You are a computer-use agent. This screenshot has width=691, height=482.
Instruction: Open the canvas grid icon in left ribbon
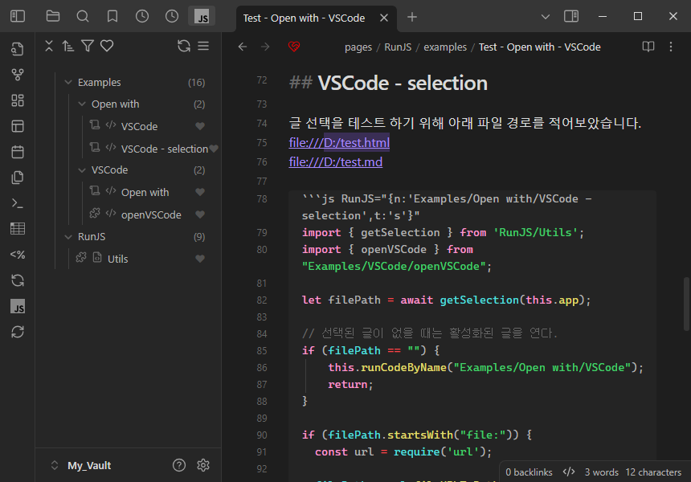click(x=18, y=100)
